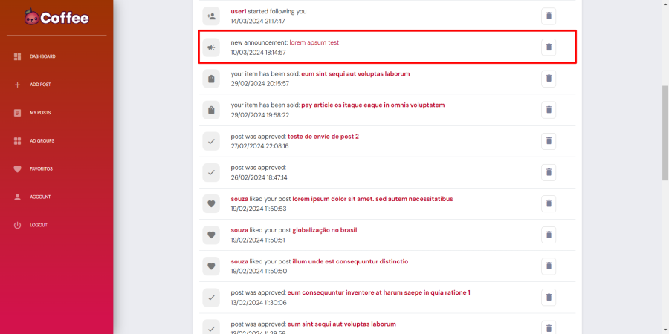
Task: Open the user1 profile link
Action: tap(239, 11)
